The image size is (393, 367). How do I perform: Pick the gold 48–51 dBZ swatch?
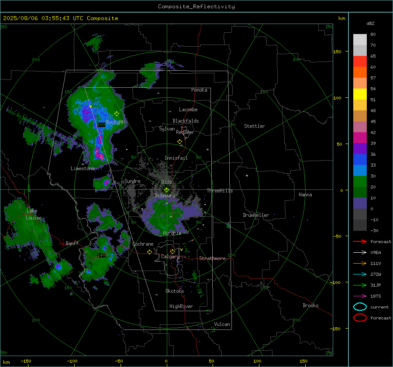360,105
